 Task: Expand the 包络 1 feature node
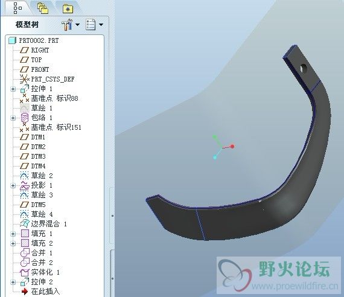13,118
